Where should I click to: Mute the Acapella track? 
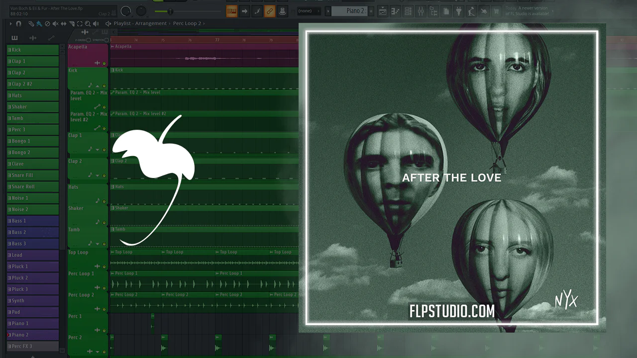[104, 64]
